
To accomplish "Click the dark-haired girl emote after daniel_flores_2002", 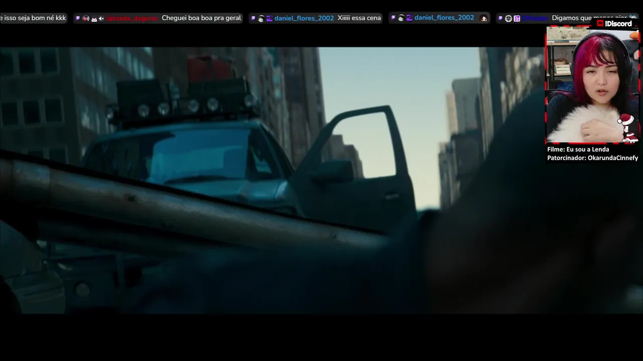I will coord(484,19).
